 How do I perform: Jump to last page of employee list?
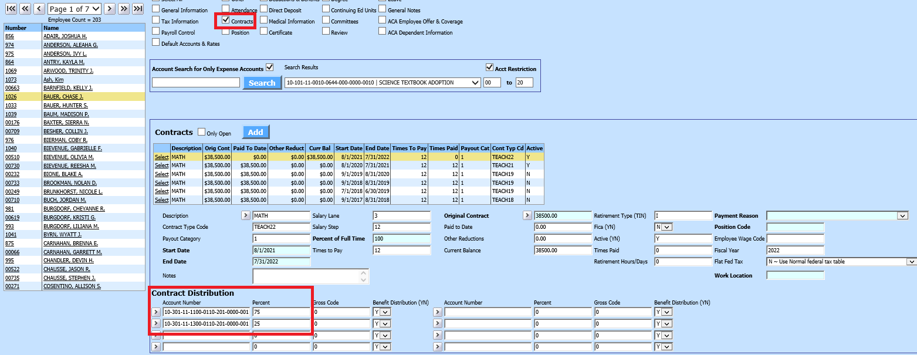click(138, 9)
